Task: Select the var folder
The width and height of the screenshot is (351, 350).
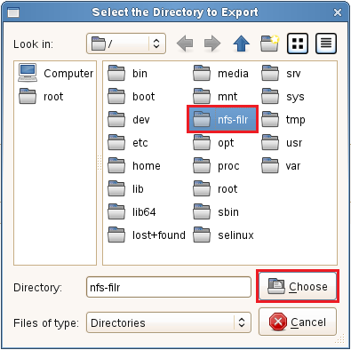Action: point(281,165)
